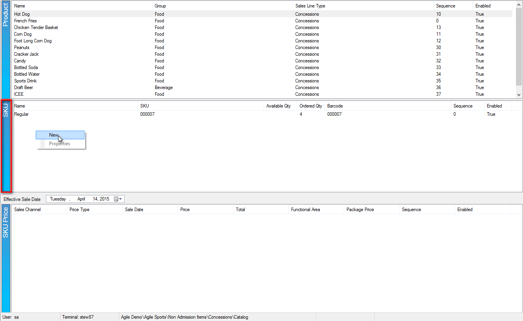This screenshot has width=523, height=321.
Task: Select the Draft Beer product row
Action: point(262,88)
